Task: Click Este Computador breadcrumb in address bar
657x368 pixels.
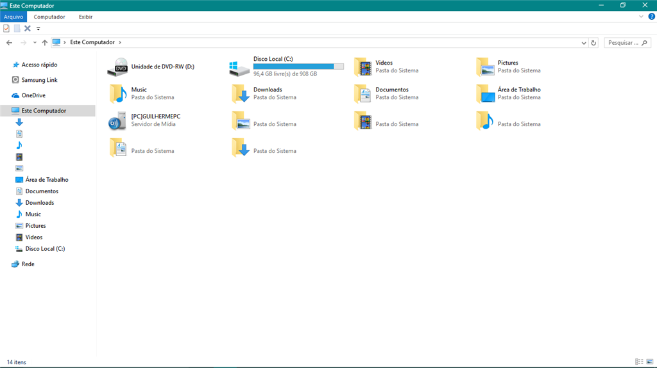Action: [92, 42]
